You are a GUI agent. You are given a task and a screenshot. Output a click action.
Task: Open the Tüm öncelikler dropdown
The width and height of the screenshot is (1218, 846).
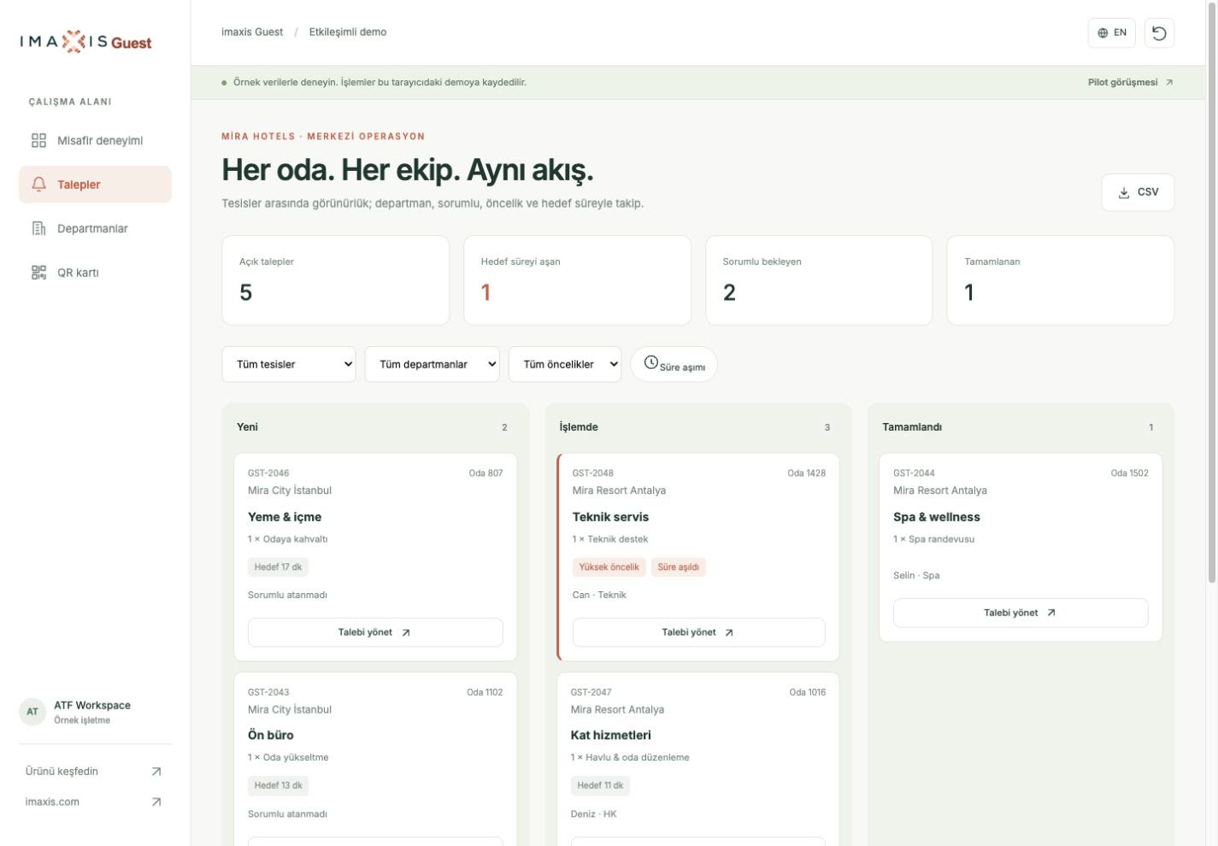coord(565,364)
